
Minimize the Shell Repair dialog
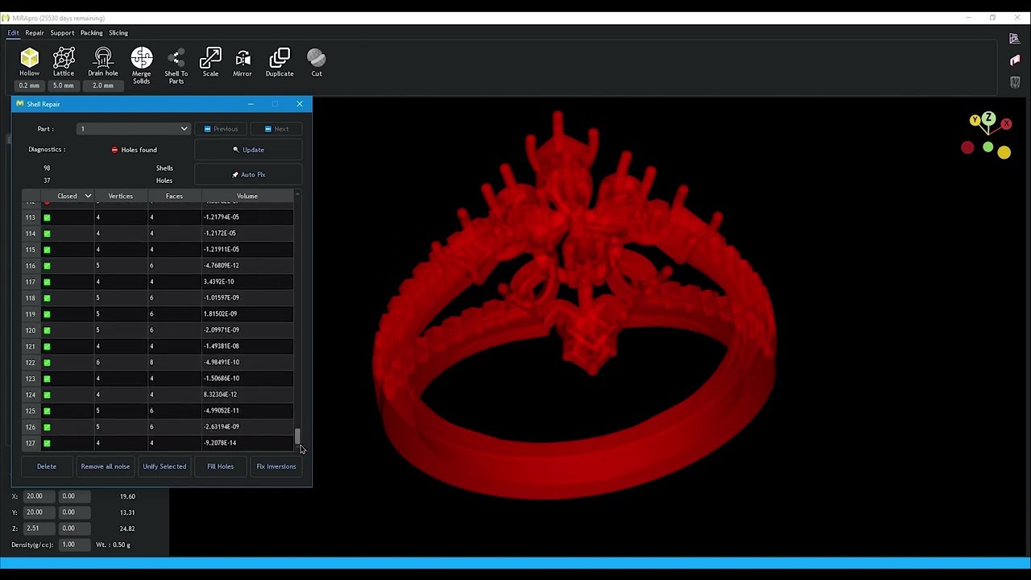(251, 104)
